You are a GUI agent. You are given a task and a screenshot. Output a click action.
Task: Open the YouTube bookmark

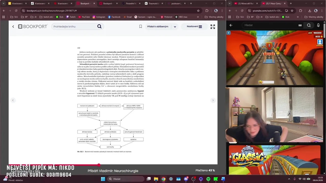click(84, 17)
